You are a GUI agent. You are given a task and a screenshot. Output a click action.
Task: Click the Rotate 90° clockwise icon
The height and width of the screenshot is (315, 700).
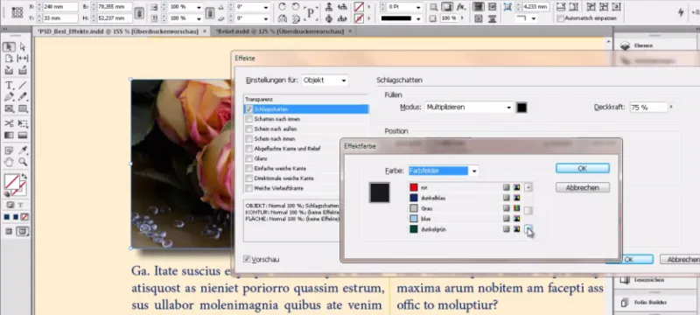[x=282, y=7]
